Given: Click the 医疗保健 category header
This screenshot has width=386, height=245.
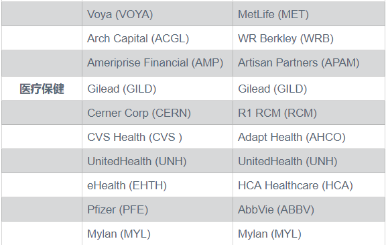Looking at the screenshot, I should 42,89.
